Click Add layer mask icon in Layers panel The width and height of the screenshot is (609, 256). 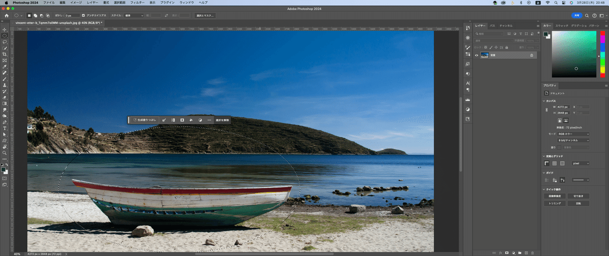(x=506, y=252)
